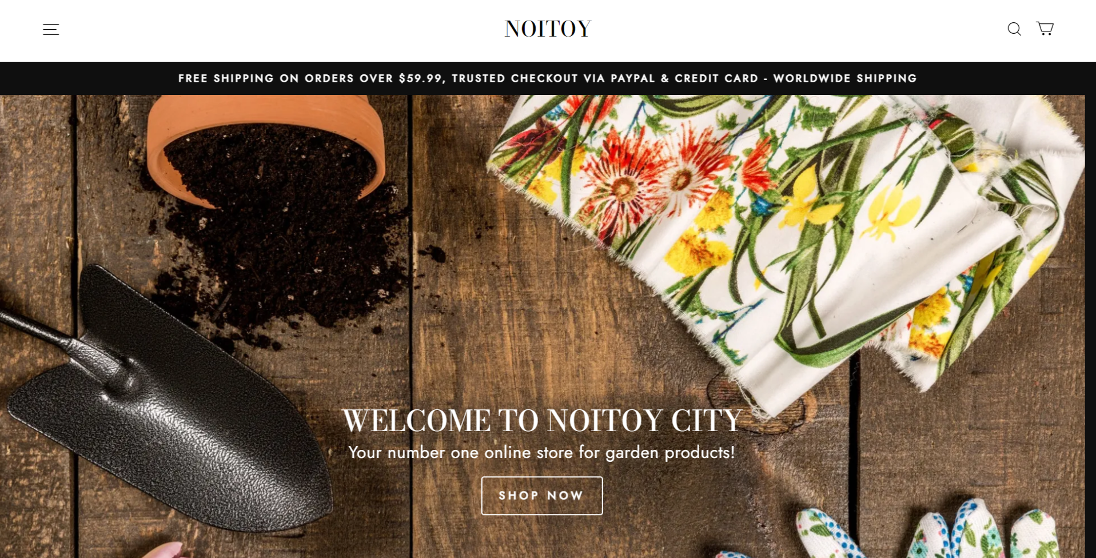This screenshot has width=1096, height=558.
Task: Click the 'WELCOME TO NOITOY CITY' heading
Action: [x=542, y=421]
